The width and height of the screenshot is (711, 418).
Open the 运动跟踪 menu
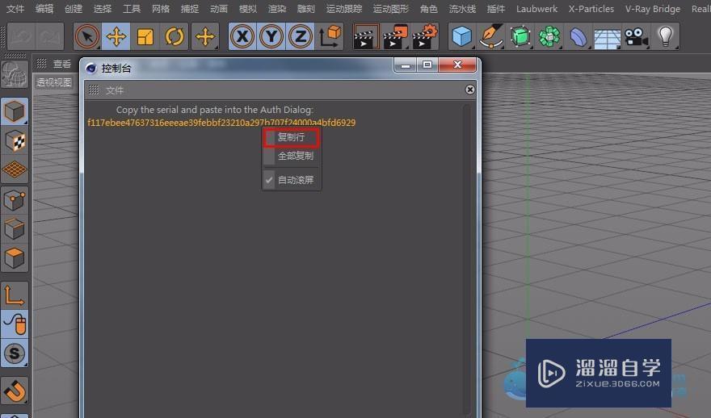(343, 9)
